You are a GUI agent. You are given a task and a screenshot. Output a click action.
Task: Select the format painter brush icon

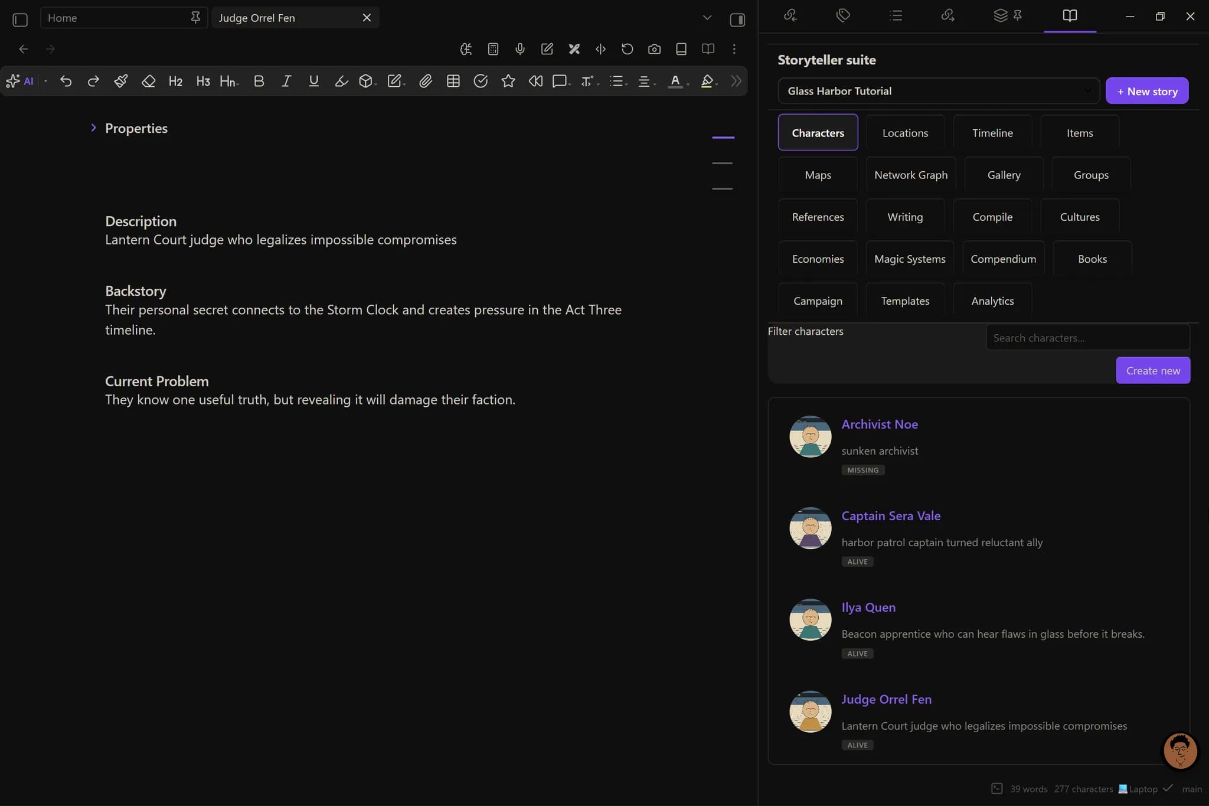121,81
